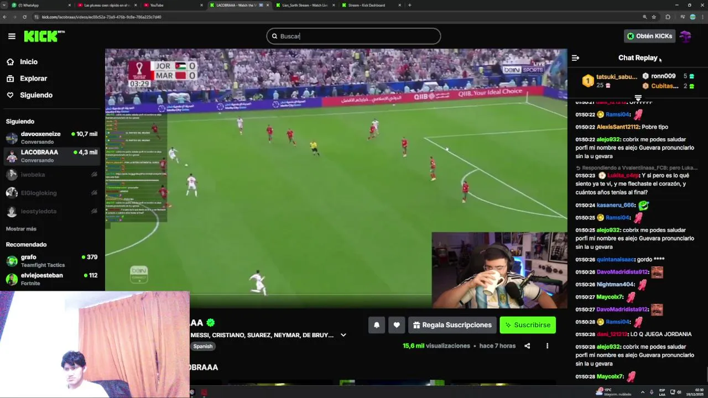
Task: Click username AlexisSant12112 in chat
Action: click(618, 127)
